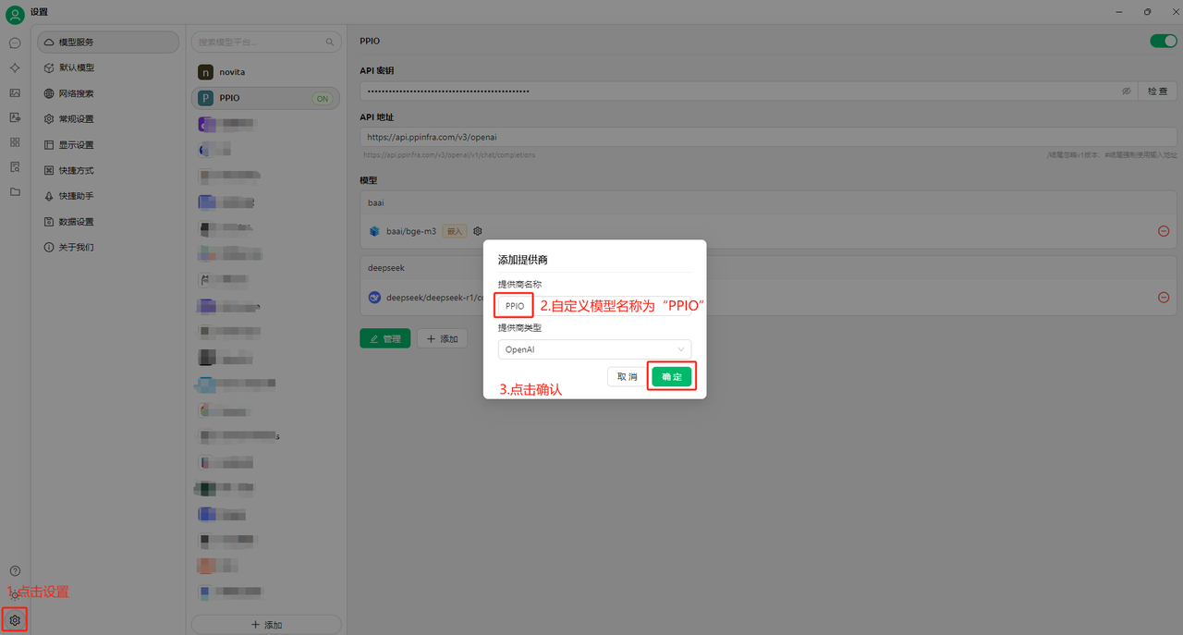Click the baai/bge-m3 model logo
Image resolution: width=1183 pixels, height=635 pixels.
pos(374,231)
